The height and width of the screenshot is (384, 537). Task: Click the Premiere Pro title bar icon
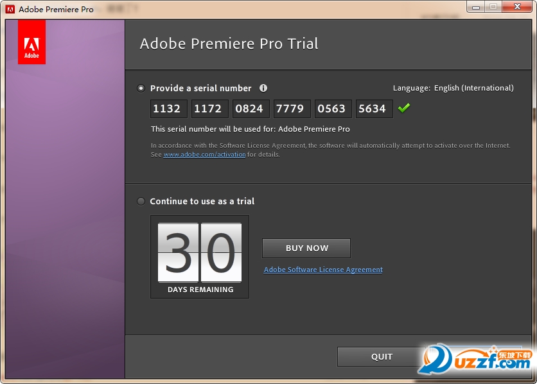10,9
